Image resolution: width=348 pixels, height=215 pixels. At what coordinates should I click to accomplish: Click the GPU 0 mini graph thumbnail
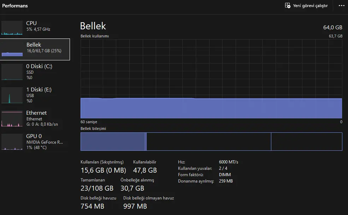click(12, 142)
